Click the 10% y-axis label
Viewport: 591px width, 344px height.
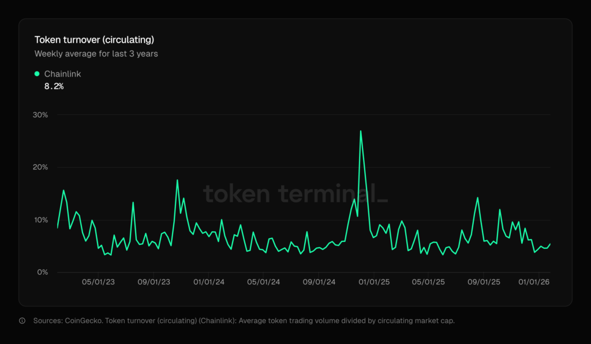coord(40,220)
